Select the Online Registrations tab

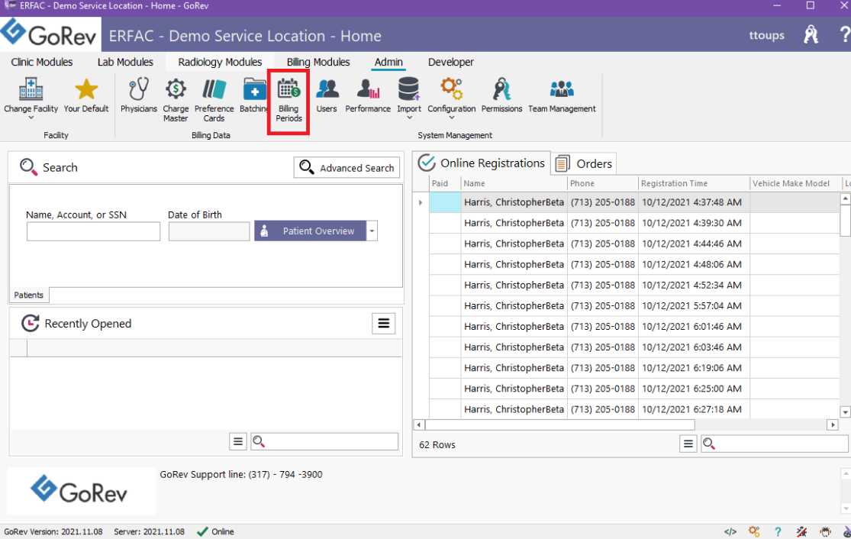click(482, 163)
